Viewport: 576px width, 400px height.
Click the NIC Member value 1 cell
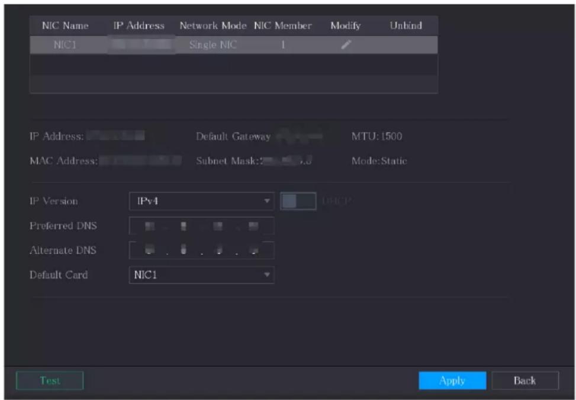coord(283,45)
